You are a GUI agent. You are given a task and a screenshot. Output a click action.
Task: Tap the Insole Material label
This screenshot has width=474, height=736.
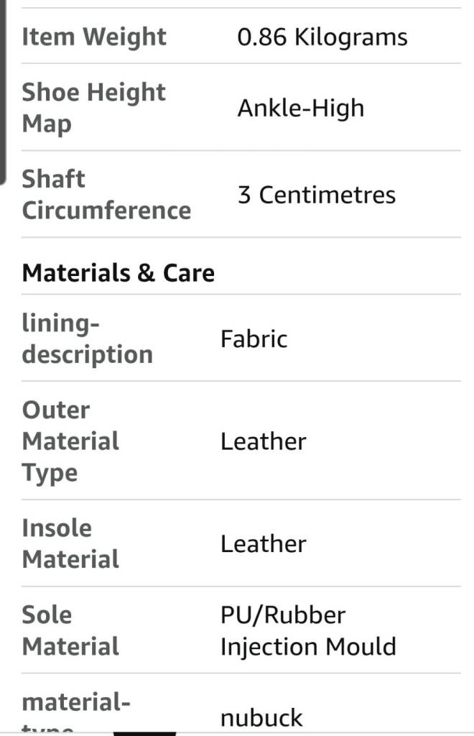(x=70, y=543)
